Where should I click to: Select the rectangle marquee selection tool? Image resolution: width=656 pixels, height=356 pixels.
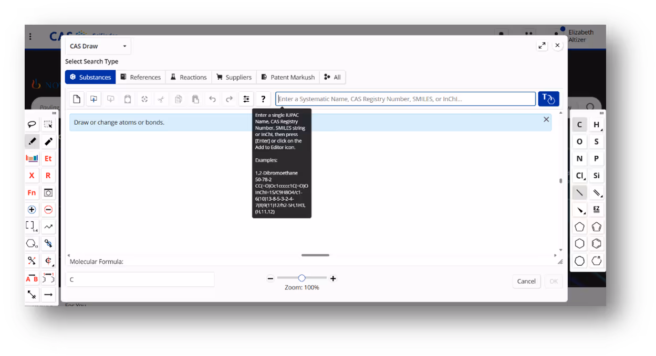pos(48,125)
